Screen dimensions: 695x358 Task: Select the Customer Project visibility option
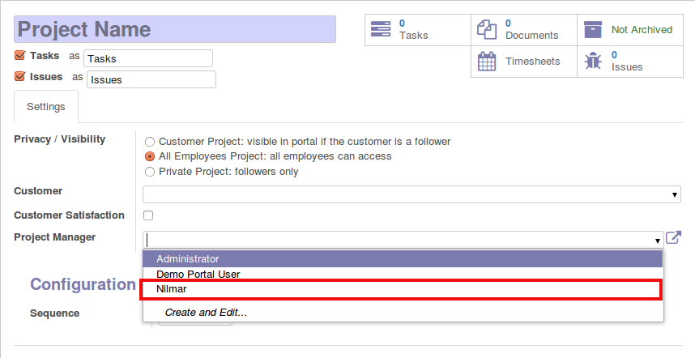point(150,142)
